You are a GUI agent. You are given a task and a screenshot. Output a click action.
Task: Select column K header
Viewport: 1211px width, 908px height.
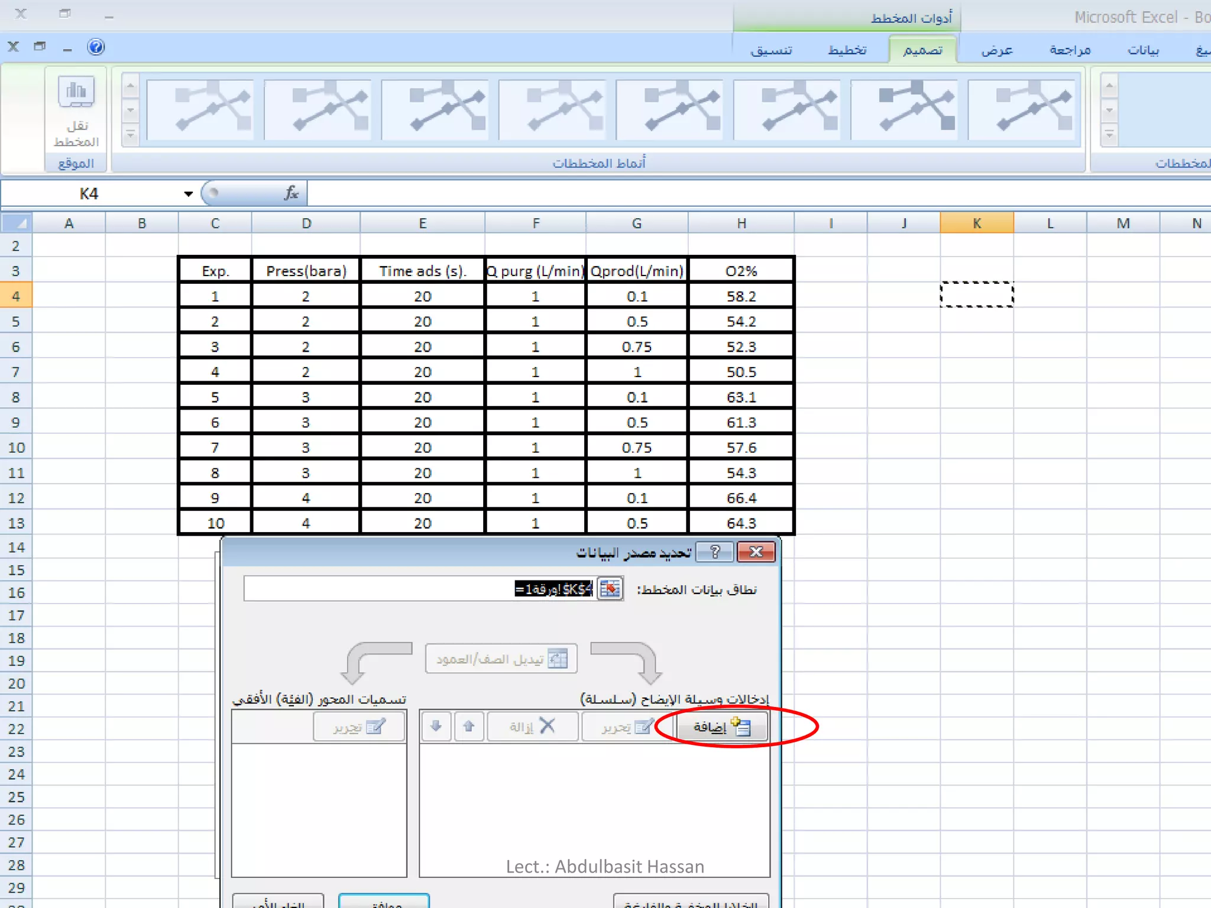pyautogui.click(x=976, y=223)
